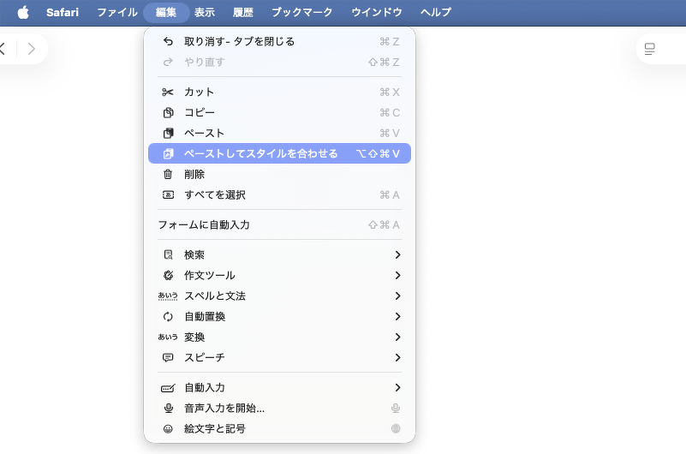Viewport: 686px width, 454px height.
Task: Click the undo arrow icon for 取り消す
Action: [x=168, y=41]
